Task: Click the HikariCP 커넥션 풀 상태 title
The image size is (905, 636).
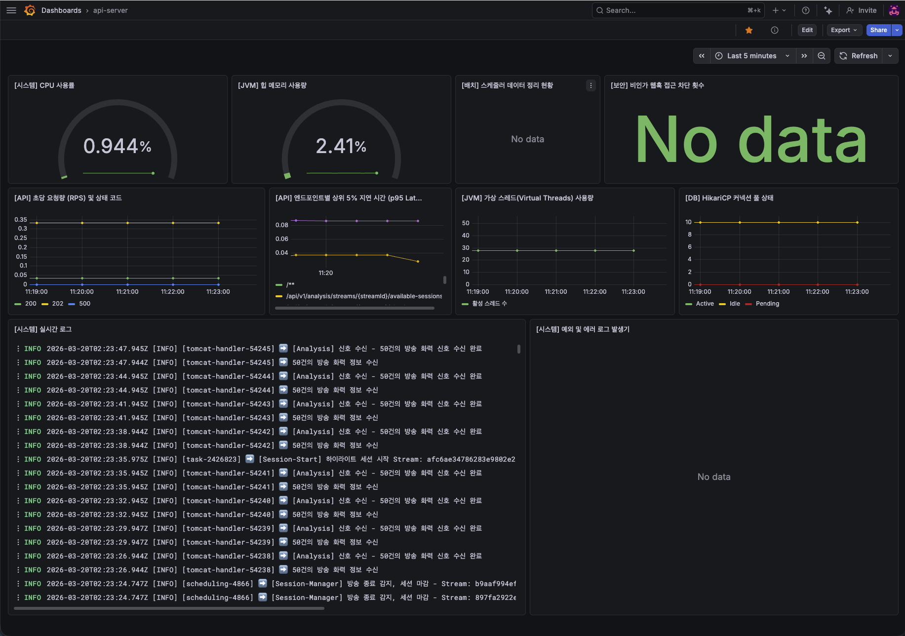Action: pos(729,198)
